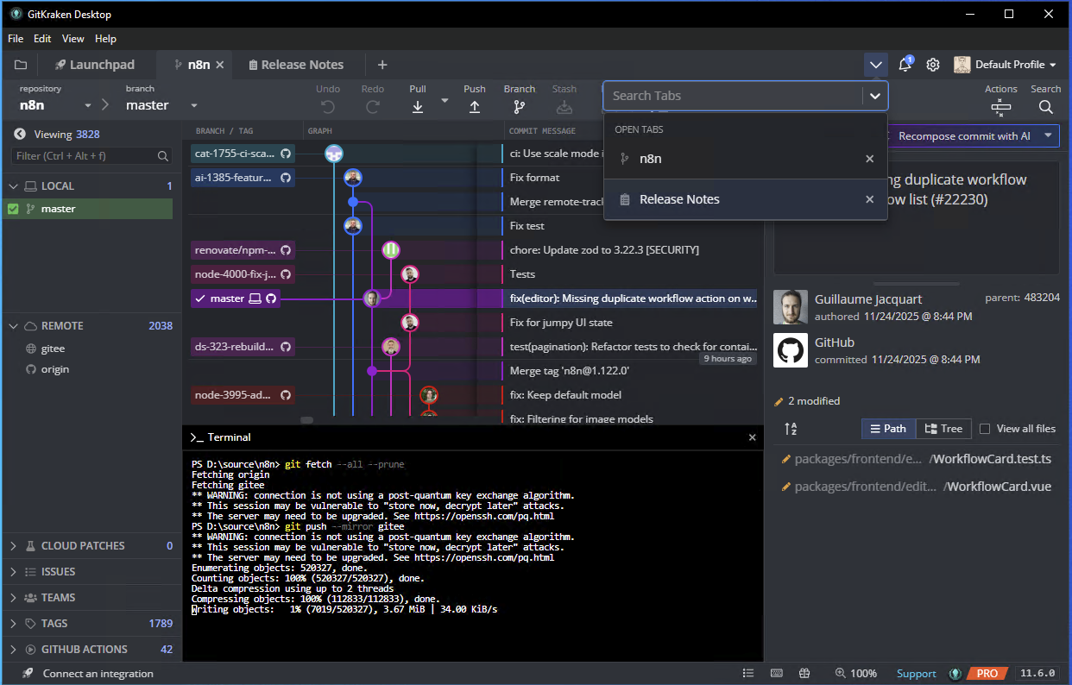Close the Terminal panel
The image size is (1072, 685).
752,437
